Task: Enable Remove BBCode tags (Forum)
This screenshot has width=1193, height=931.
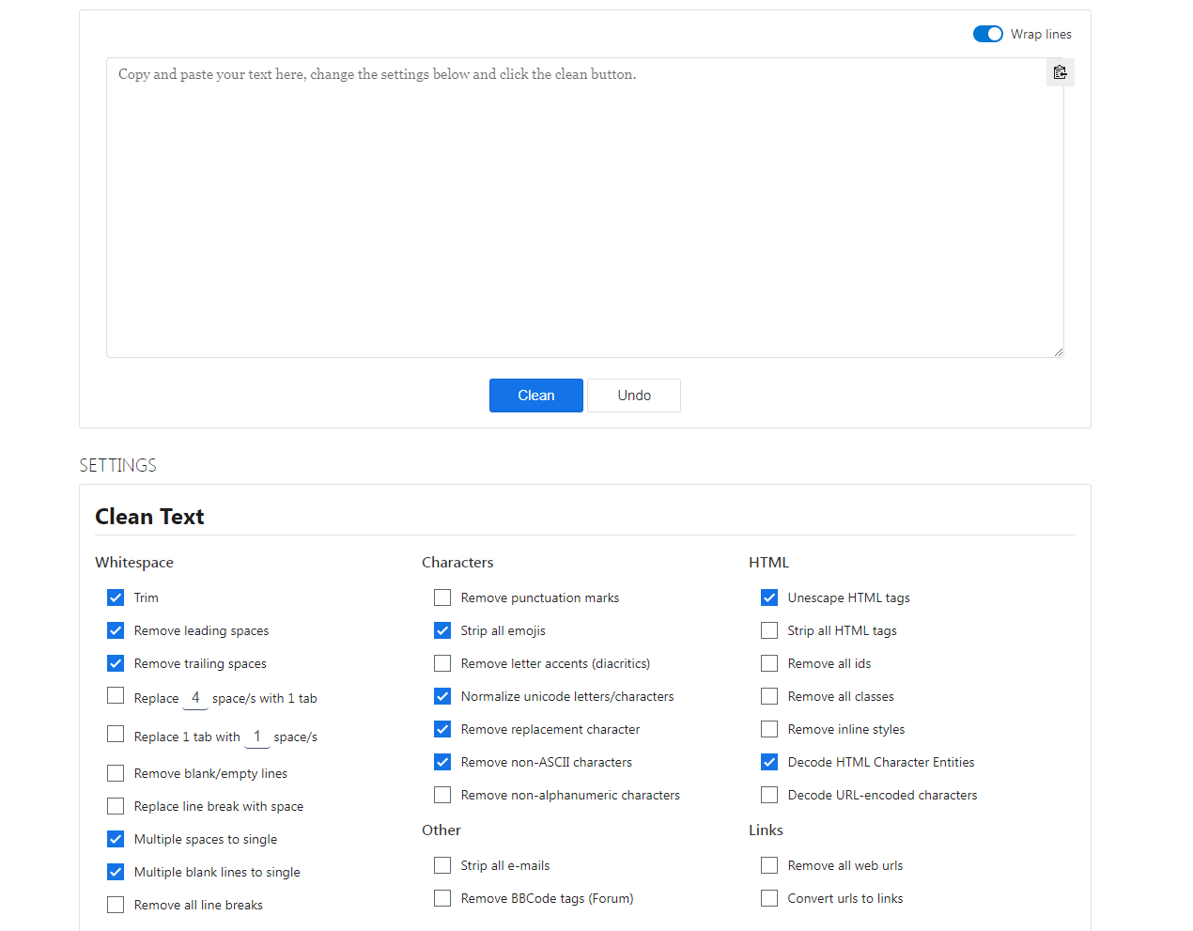Action: [x=442, y=897]
